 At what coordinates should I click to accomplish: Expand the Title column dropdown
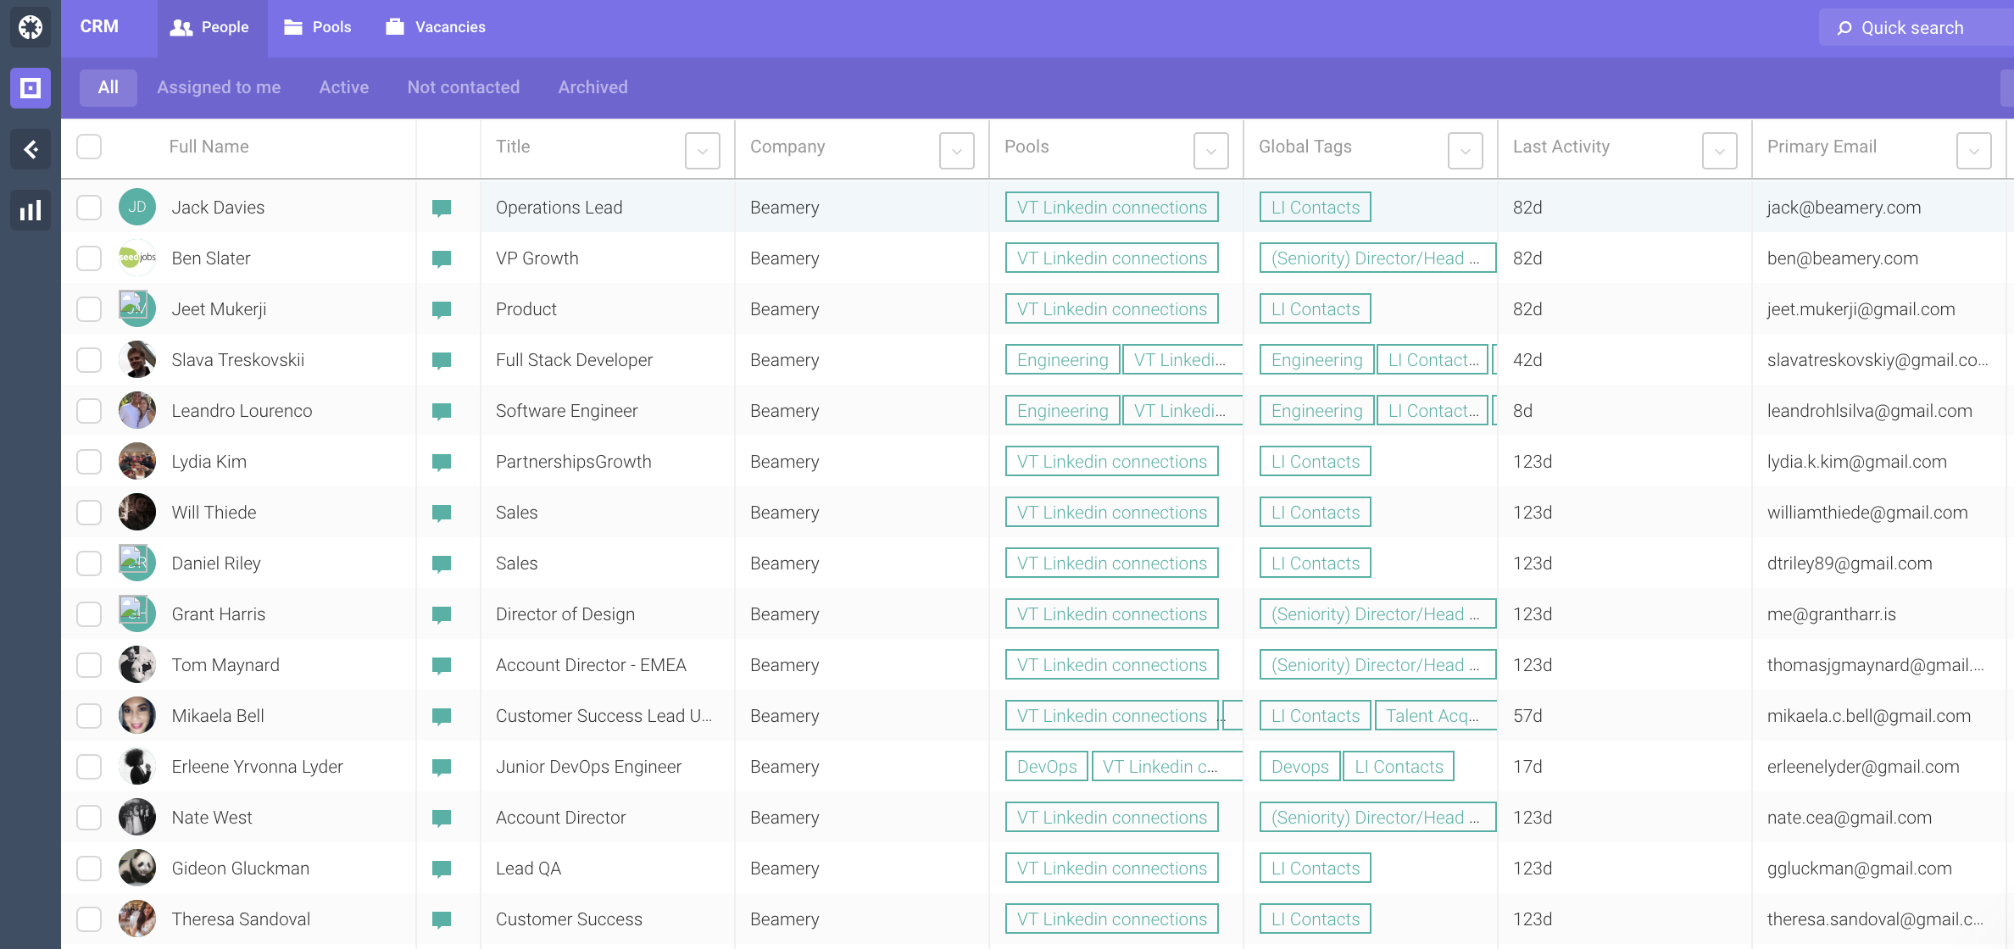tap(702, 151)
